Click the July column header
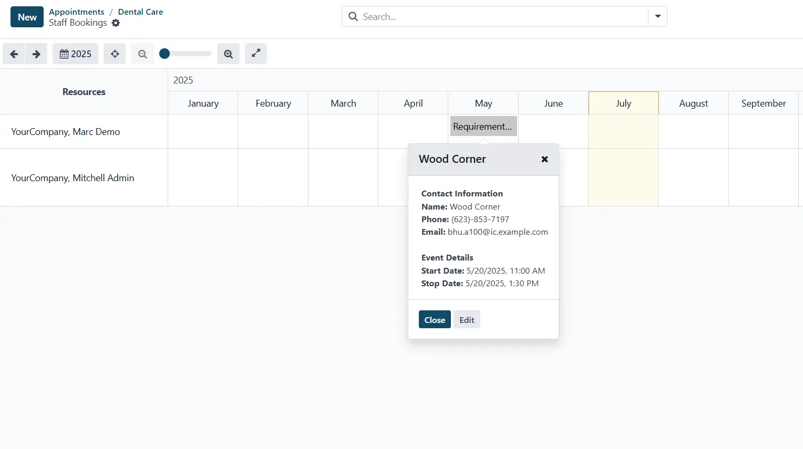Viewport: 803px width, 449px height. (623, 103)
